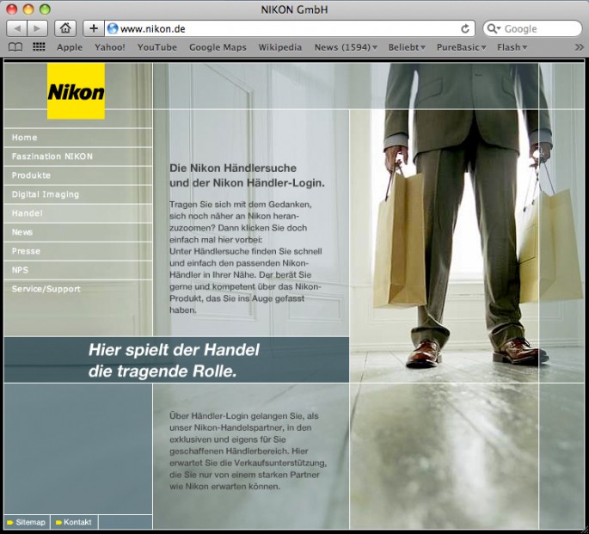Screen dimensions: 589x534
Task: Open the Presse menu item
Action: click(78, 251)
